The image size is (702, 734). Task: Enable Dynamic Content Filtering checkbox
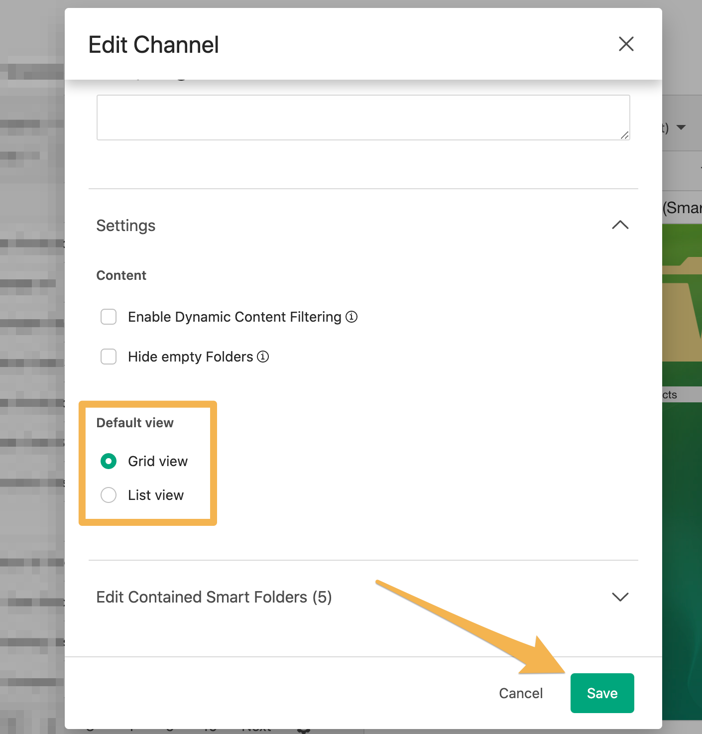pos(109,317)
